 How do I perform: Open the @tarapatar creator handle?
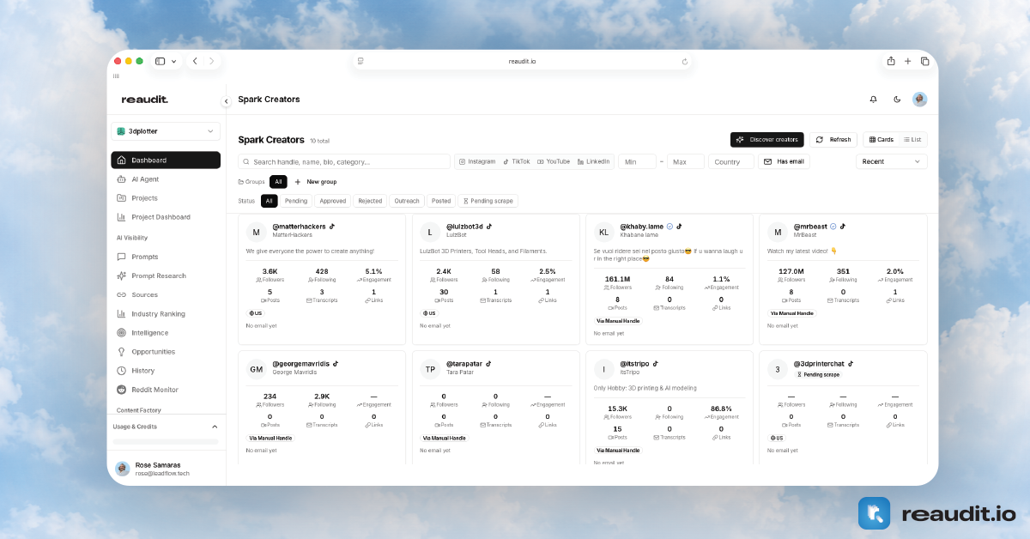coord(464,364)
